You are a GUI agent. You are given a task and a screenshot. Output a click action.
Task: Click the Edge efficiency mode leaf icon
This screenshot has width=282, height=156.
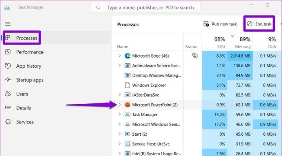coord(195,56)
